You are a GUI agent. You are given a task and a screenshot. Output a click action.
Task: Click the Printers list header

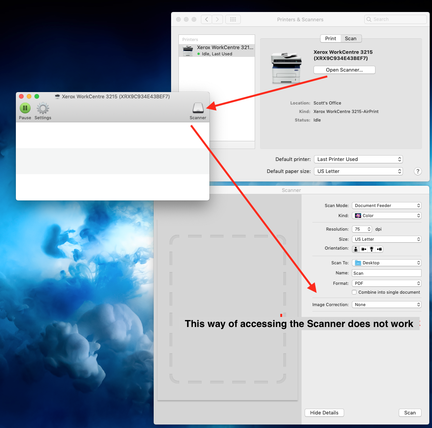coord(190,39)
